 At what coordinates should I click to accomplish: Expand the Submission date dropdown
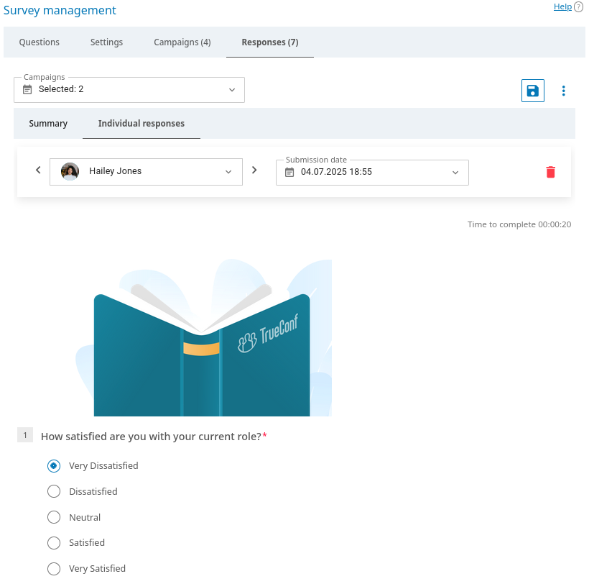pyautogui.click(x=455, y=173)
